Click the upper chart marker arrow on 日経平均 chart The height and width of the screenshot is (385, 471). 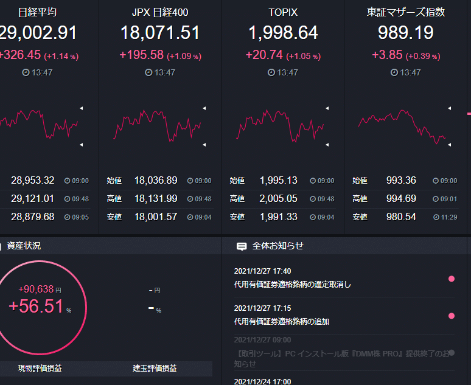pos(82,108)
